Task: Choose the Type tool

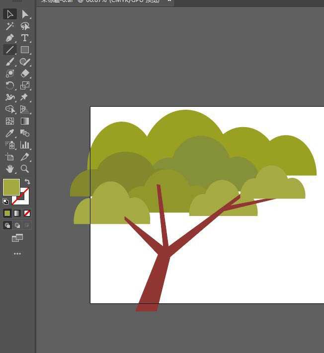Action: tap(25, 38)
